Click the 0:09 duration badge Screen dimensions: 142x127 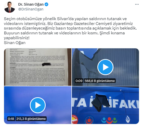coord(79,81)
